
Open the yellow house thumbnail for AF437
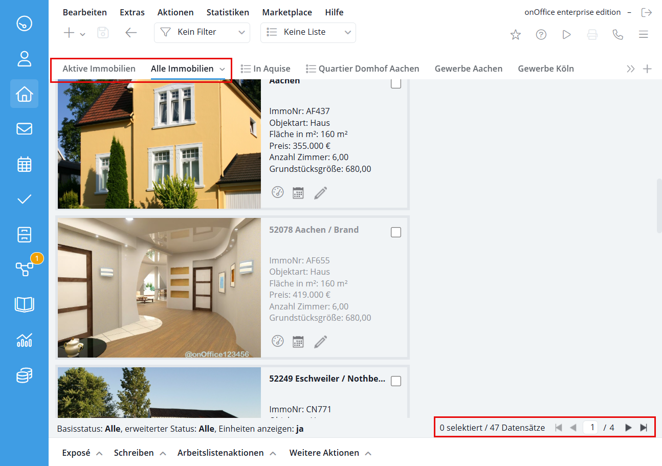[159, 144]
